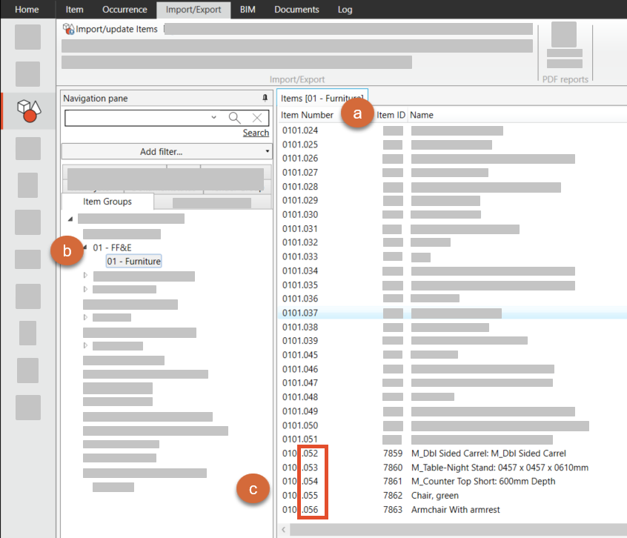This screenshot has height=538, width=627.
Task: Switch to the BIM ribbon tab
Action: point(248,10)
